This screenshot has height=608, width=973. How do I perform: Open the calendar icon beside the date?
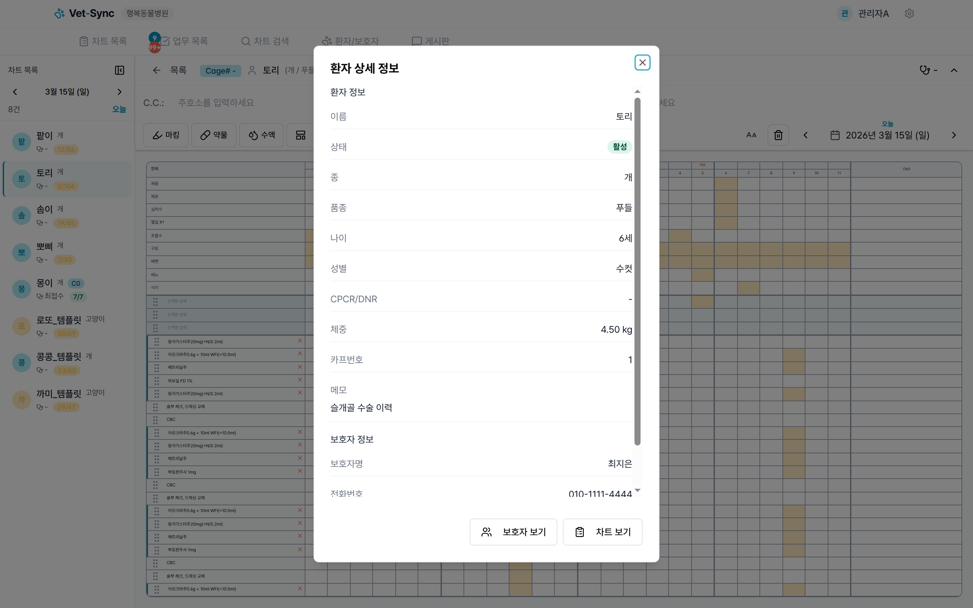point(836,135)
